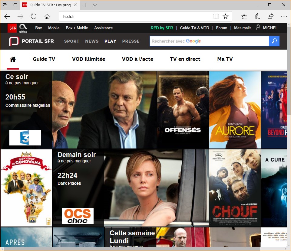291x251 pixels.
Task: Select PLAY in portal navigation
Action: point(111,41)
